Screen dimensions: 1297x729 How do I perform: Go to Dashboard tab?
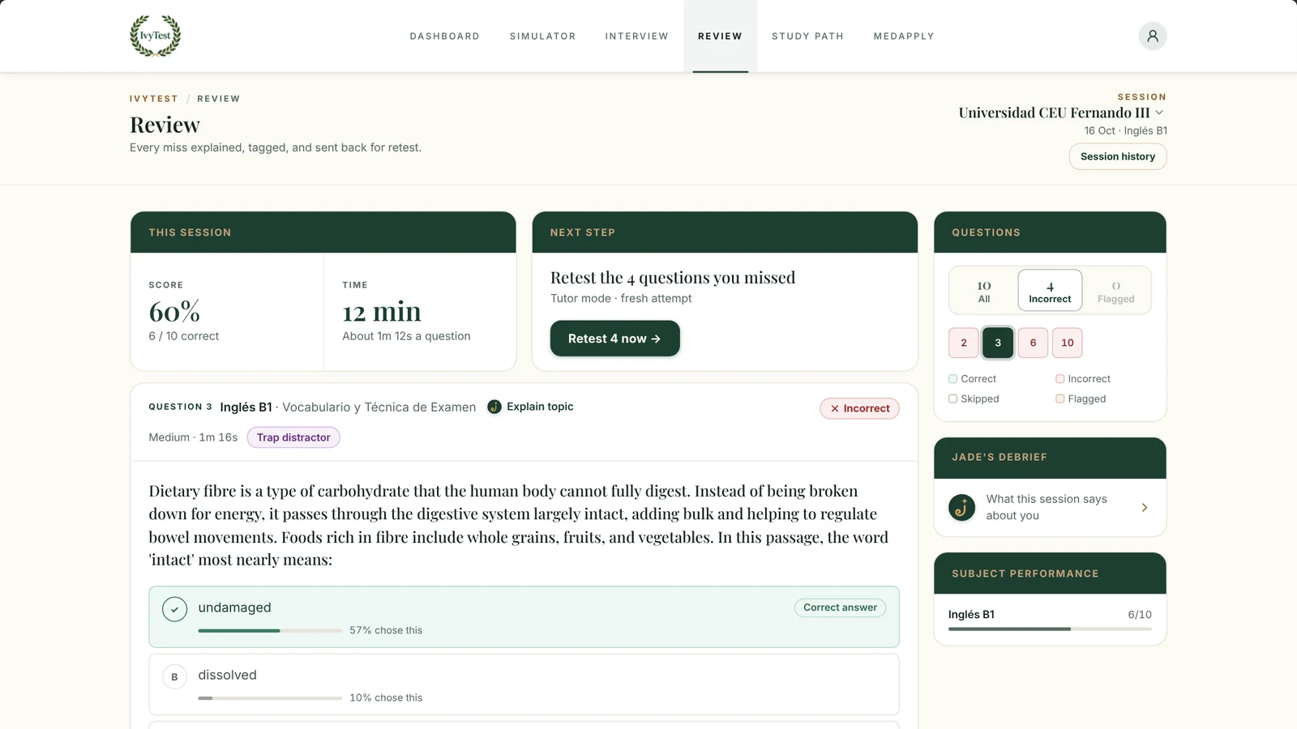[x=444, y=36]
